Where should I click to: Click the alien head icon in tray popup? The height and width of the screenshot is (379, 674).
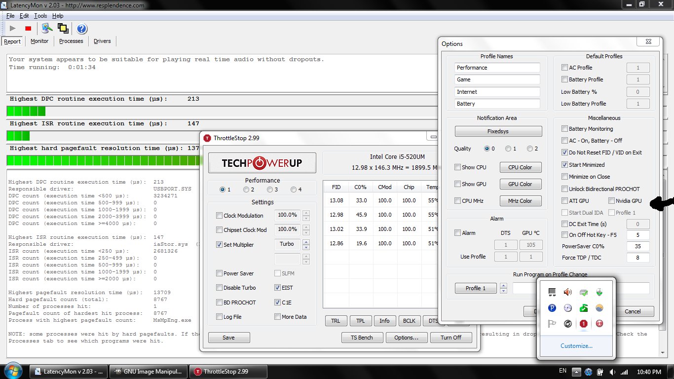pyautogui.click(x=599, y=292)
